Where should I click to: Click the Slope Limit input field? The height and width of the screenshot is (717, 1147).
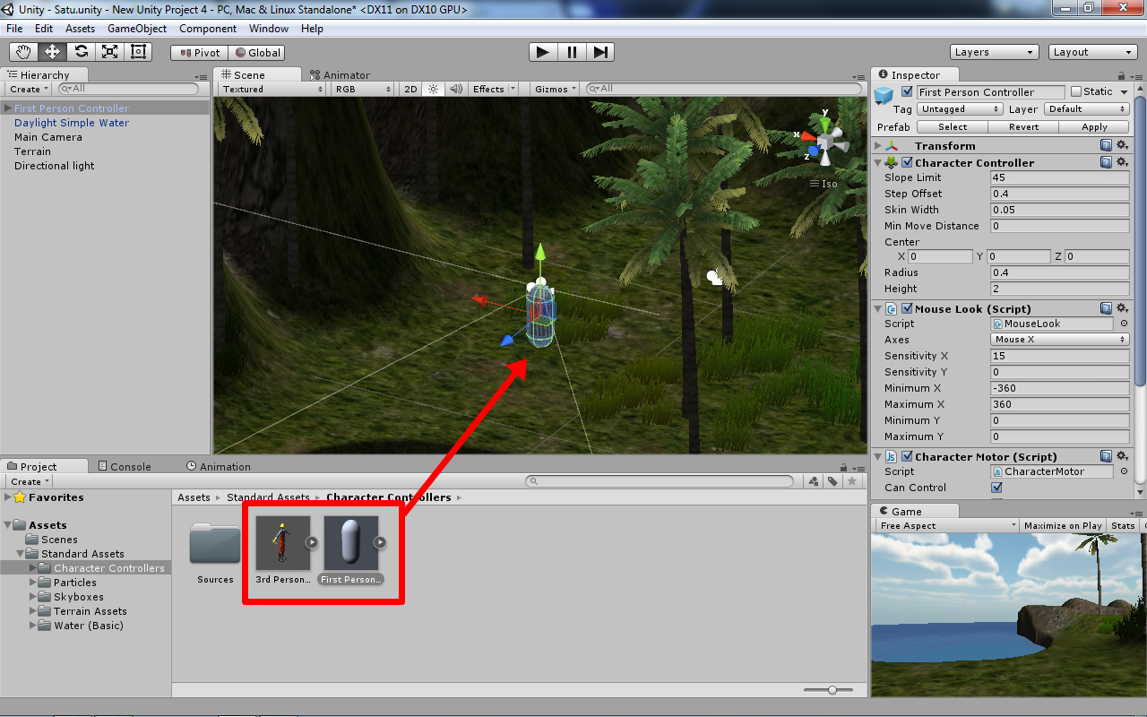[1060, 177]
